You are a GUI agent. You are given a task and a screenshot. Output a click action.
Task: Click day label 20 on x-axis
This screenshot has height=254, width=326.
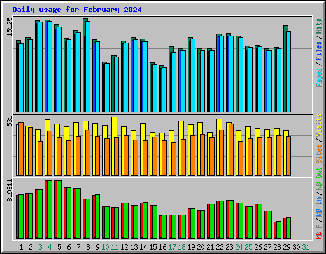pos(201,247)
